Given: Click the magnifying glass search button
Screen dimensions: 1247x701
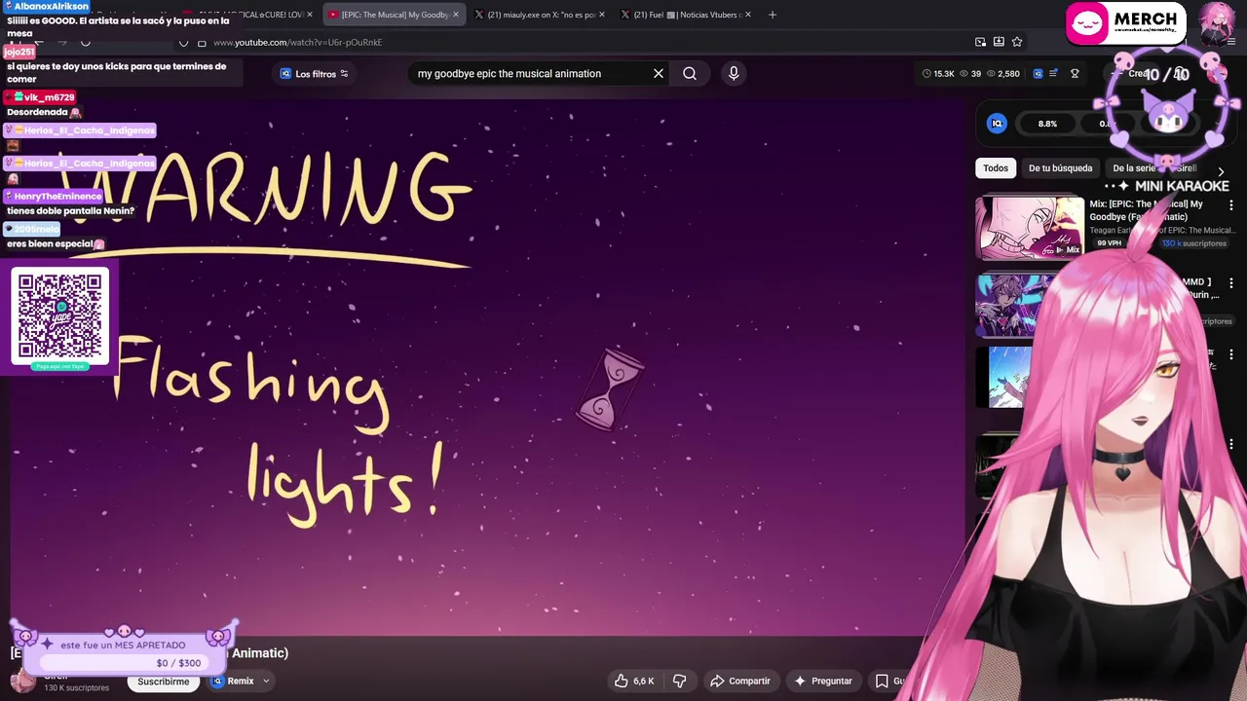Looking at the screenshot, I should [690, 73].
